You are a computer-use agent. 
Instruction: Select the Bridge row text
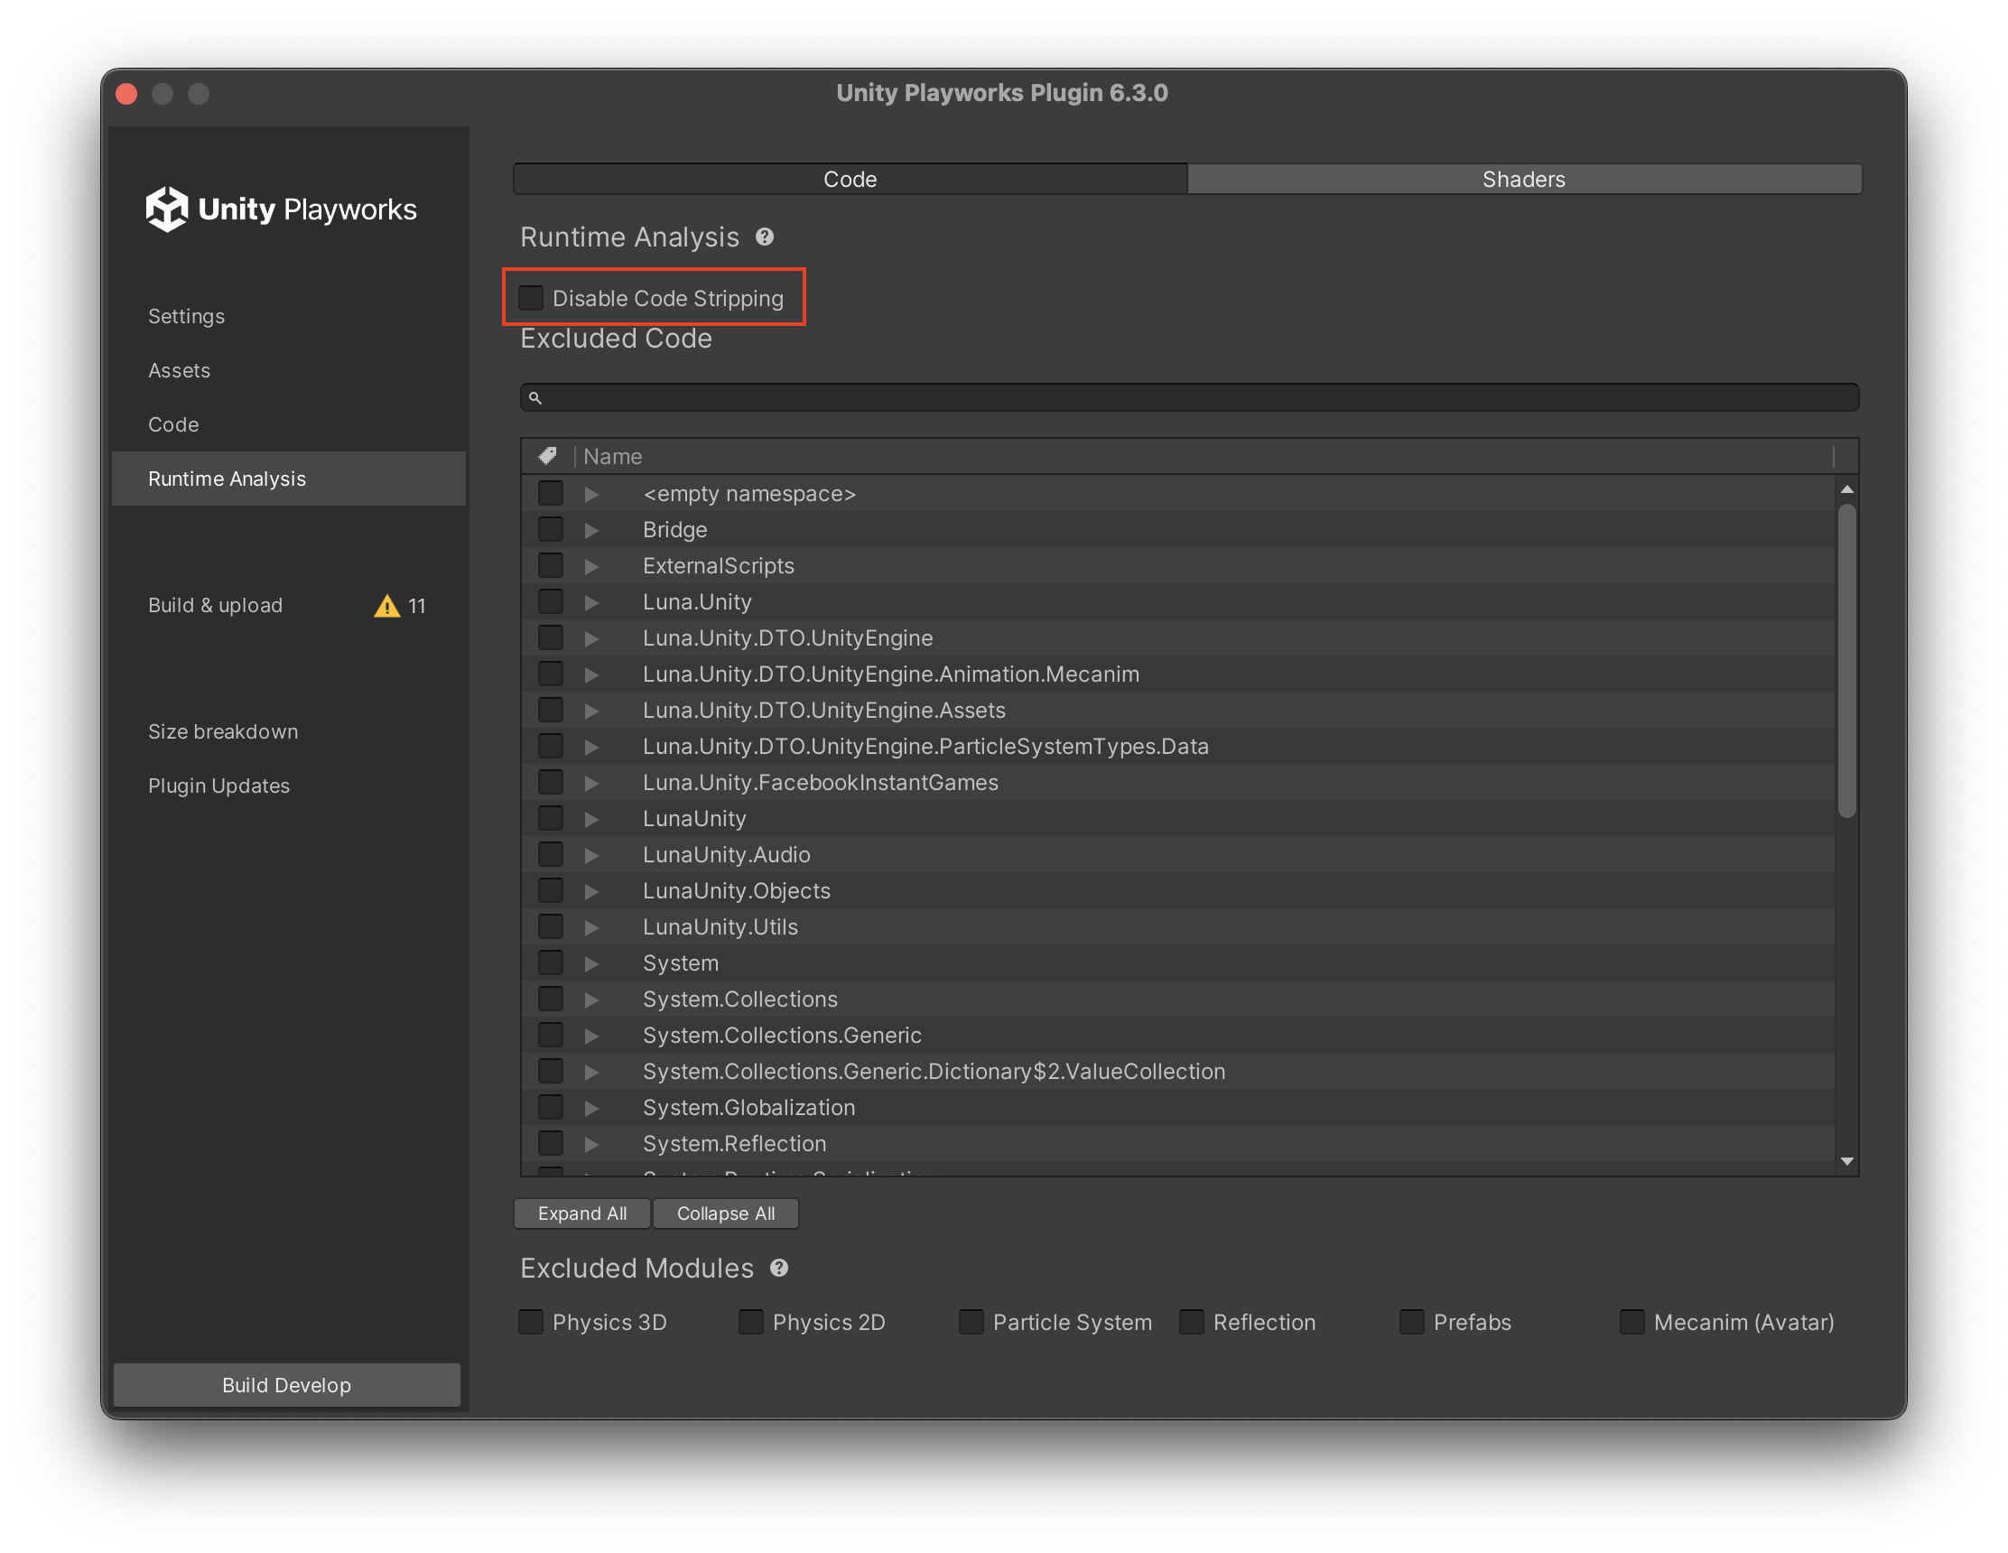674,530
